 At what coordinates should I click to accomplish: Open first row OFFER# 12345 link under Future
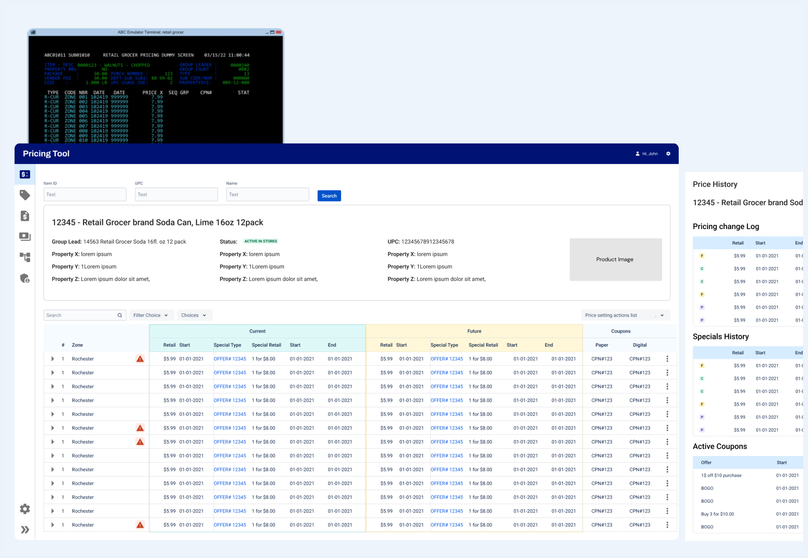(447, 359)
